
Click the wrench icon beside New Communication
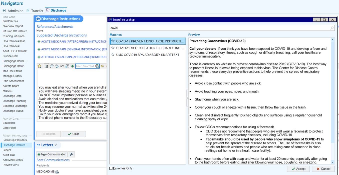point(71,154)
